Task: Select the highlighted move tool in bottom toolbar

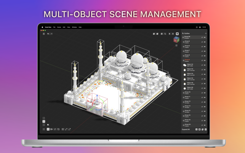Action: click(48, 129)
